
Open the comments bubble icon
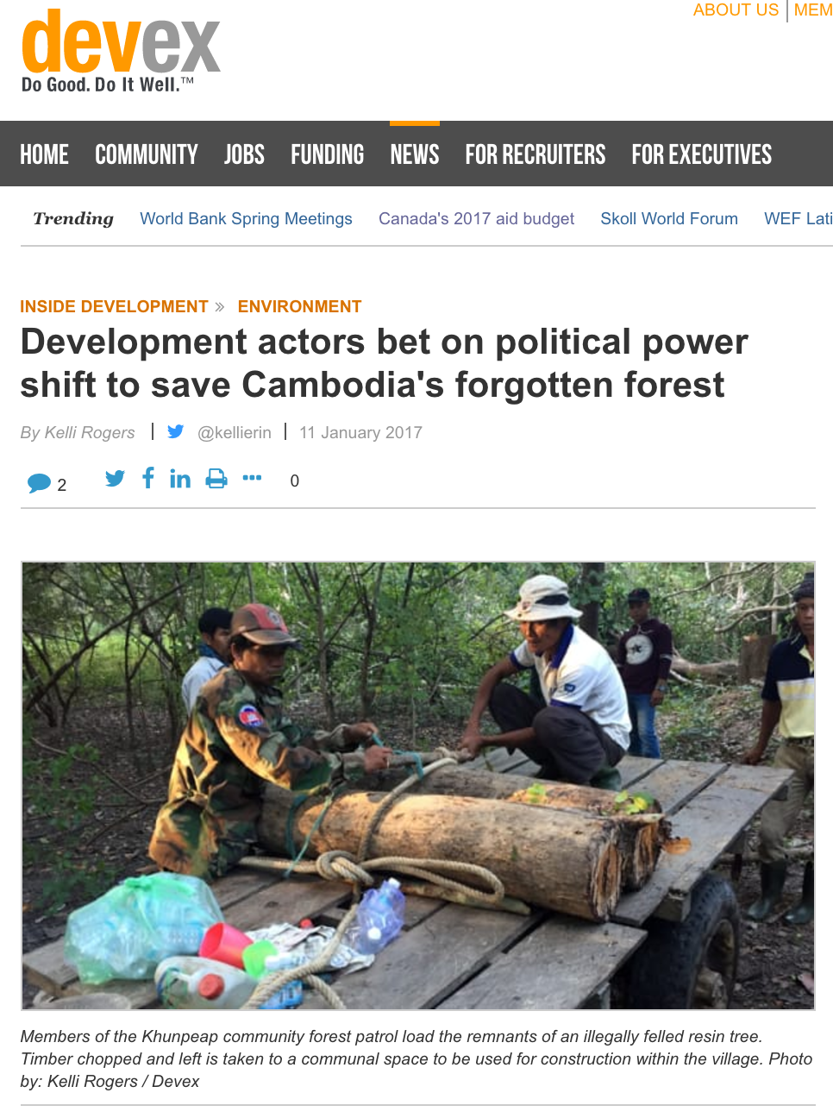point(40,483)
